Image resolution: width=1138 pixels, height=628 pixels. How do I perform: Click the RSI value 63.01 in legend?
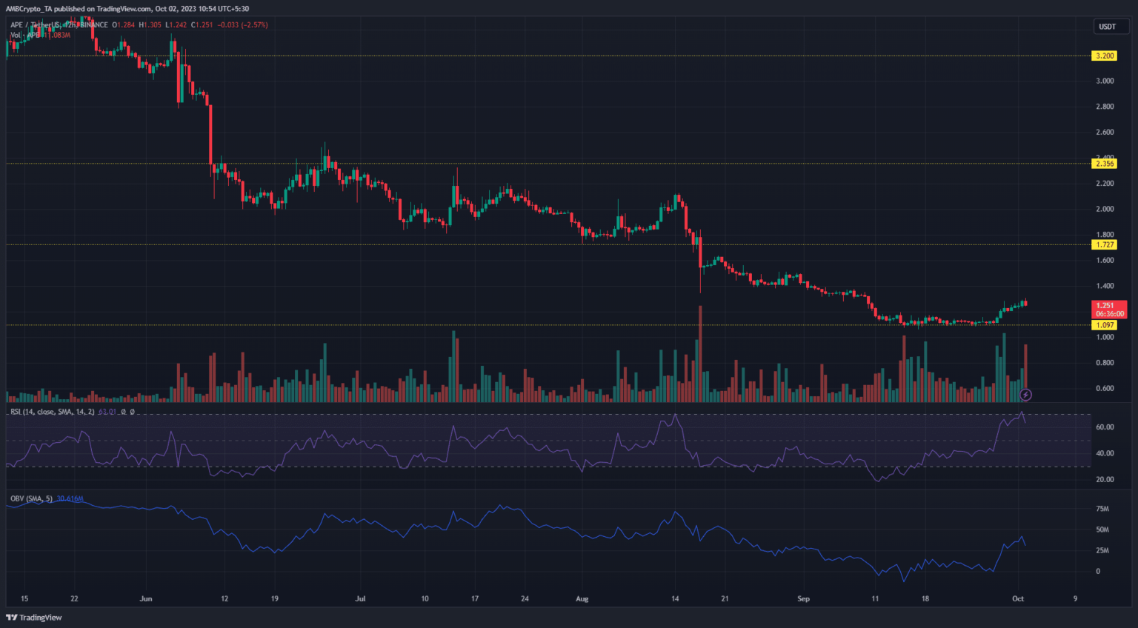click(107, 412)
